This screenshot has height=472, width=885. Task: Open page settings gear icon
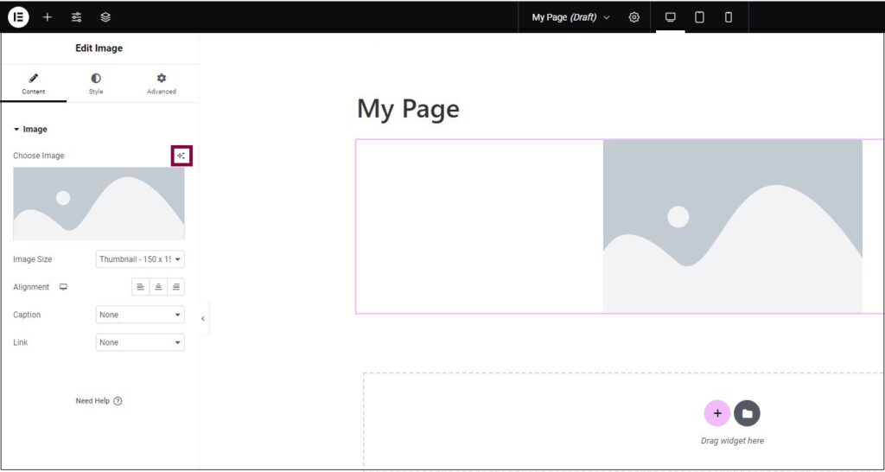[x=634, y=17]
